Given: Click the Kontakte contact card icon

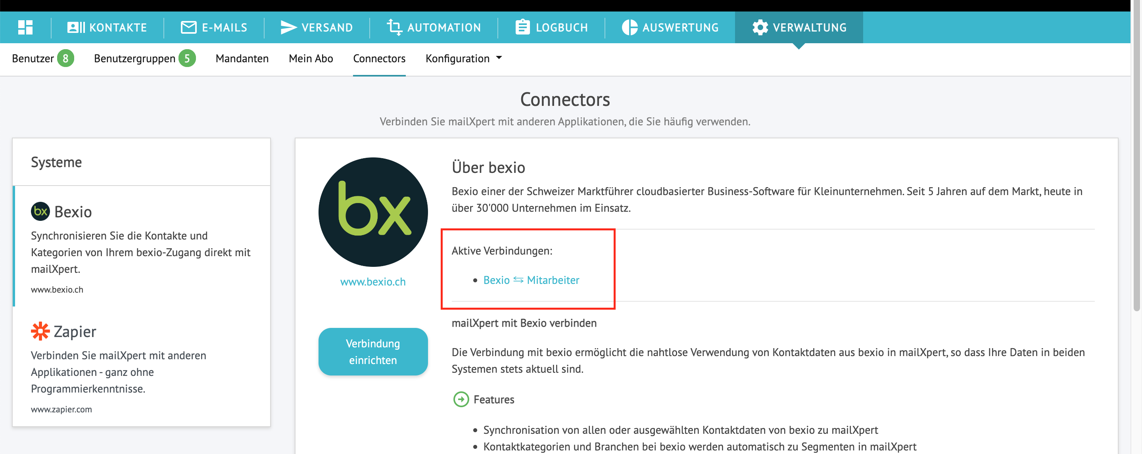Looking at the screenshot, I should 76,27.
